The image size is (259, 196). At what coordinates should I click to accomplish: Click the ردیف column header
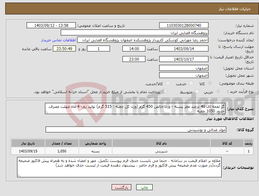coord(248,143)
